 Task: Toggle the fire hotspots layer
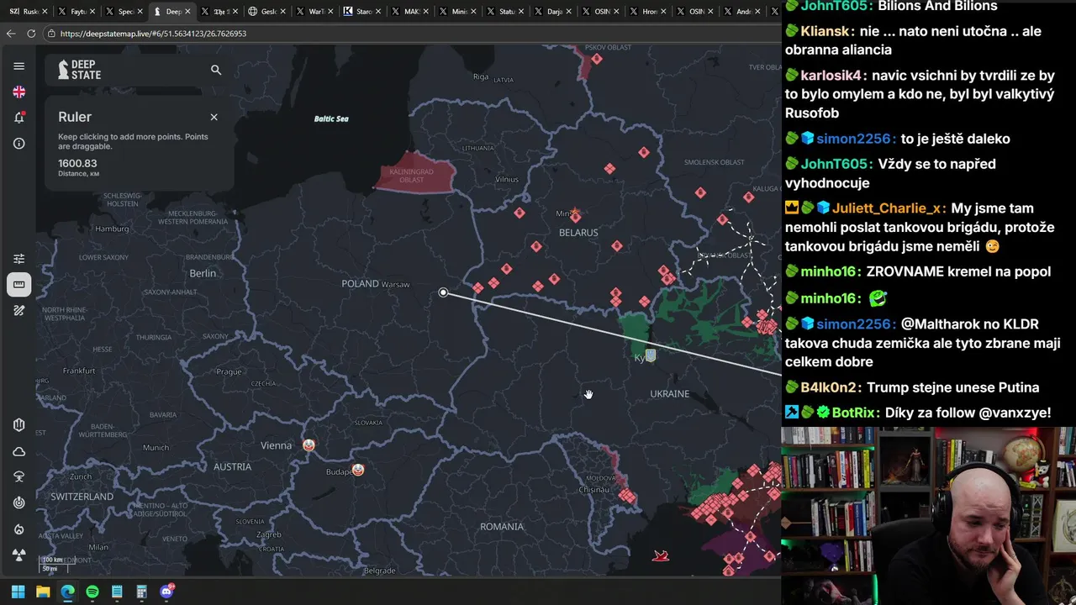[18, 529]
